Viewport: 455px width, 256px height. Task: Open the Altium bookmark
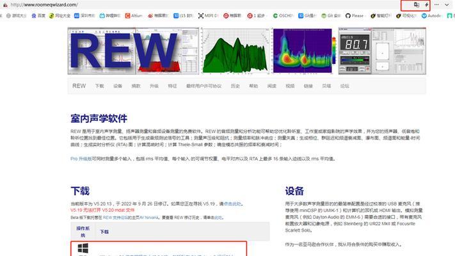click(134, 15)
